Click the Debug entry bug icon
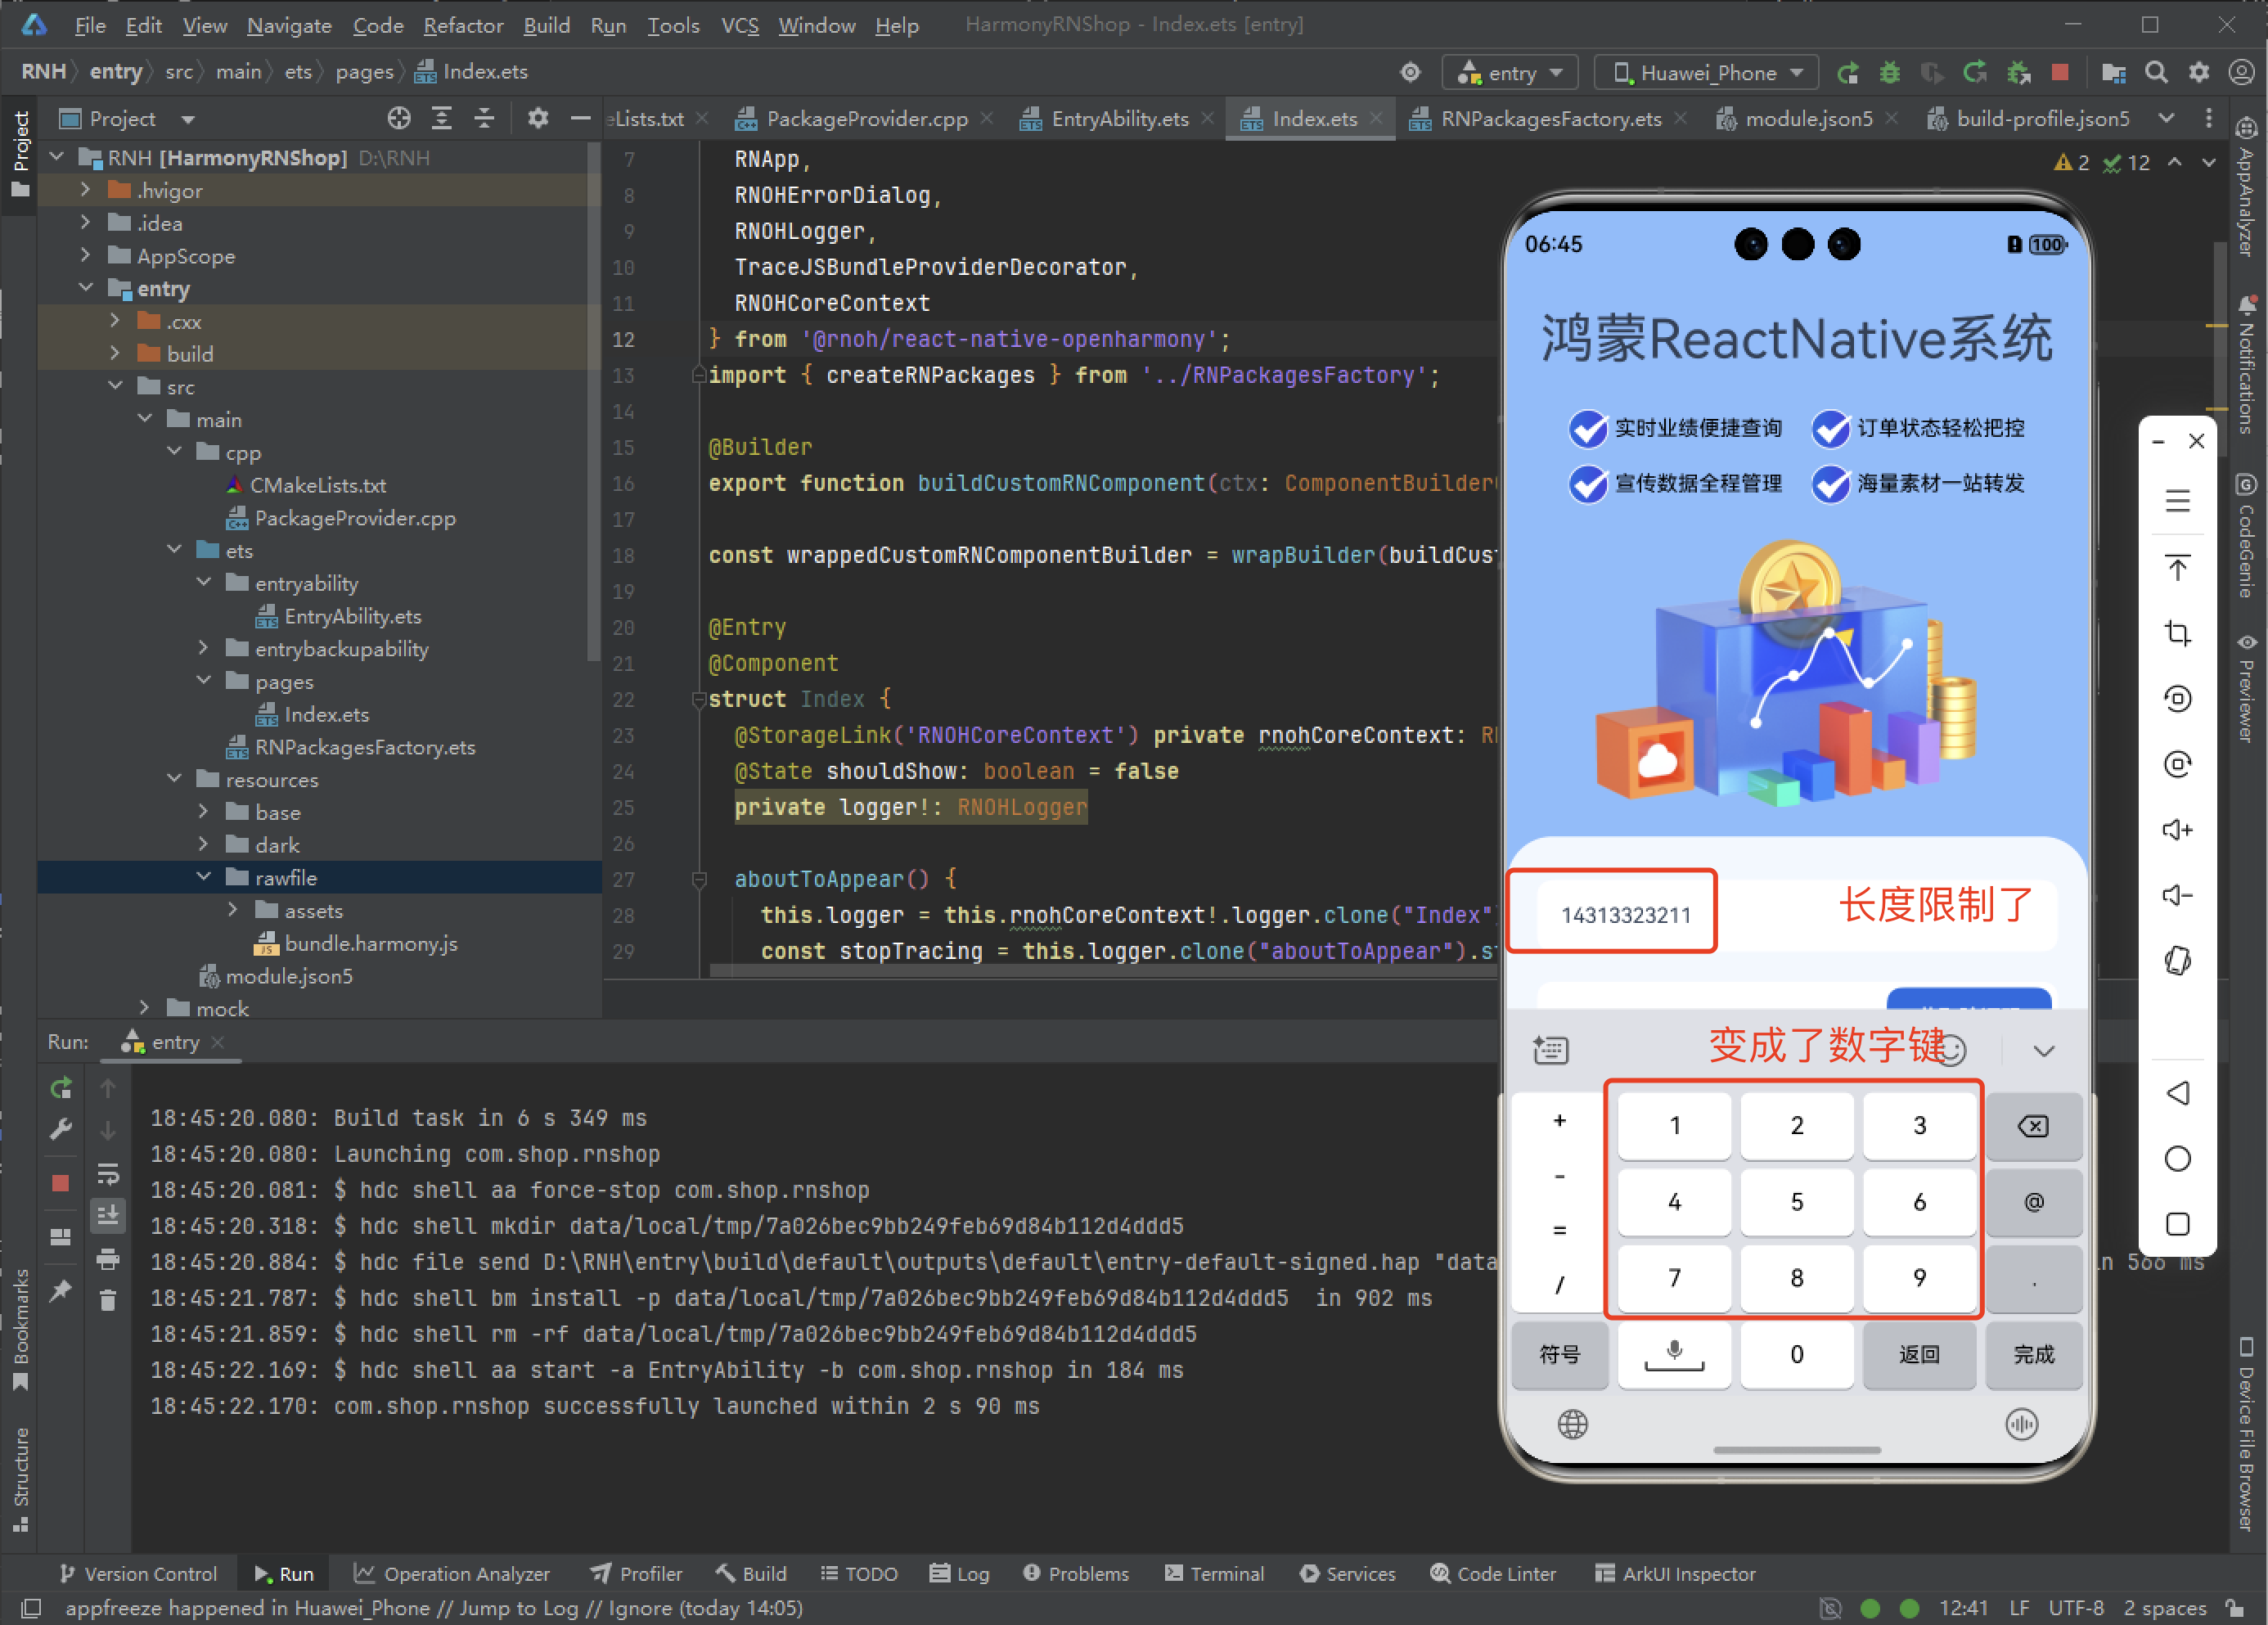Image resolution: width=2268 pixels, height=1625 pixels. point(1889,72)
